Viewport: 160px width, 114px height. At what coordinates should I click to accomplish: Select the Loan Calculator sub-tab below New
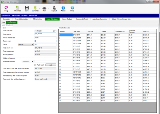click(7, 25)
